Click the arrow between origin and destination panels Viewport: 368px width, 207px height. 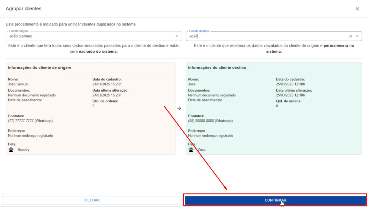tap(179, 108)
